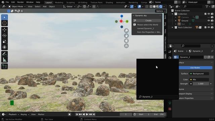Select the Rotate tool
Viewport: 215px width, 121px height.
click(x=4, y=36)
